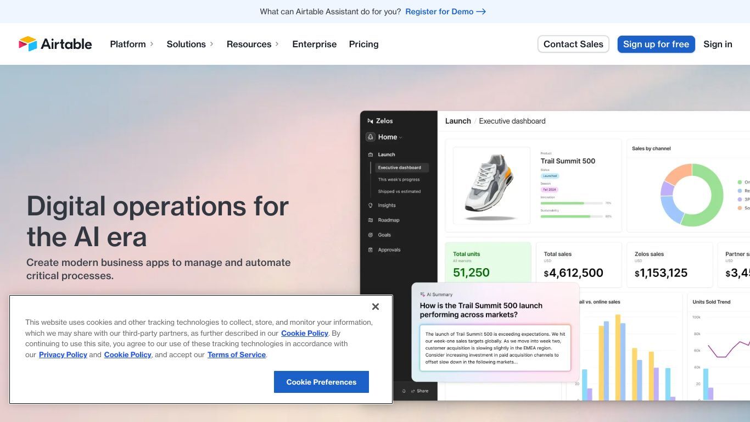
Task: Click the AI Summary response text box
Action: click(x=495, y=348)
